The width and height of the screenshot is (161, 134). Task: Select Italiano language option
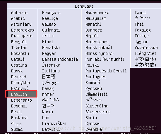[x=51, y=71]
